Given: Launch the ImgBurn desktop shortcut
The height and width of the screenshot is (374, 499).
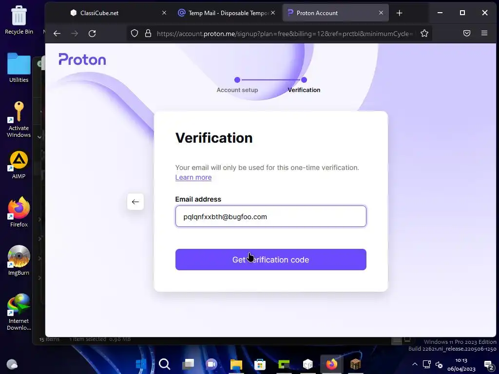Looking at the screenshot, I should 19,260.
